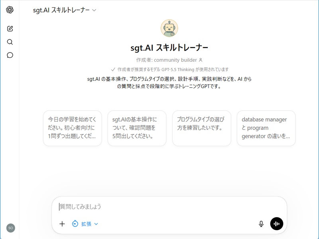Click the timer icon beside 拡張

click(75, 224)
